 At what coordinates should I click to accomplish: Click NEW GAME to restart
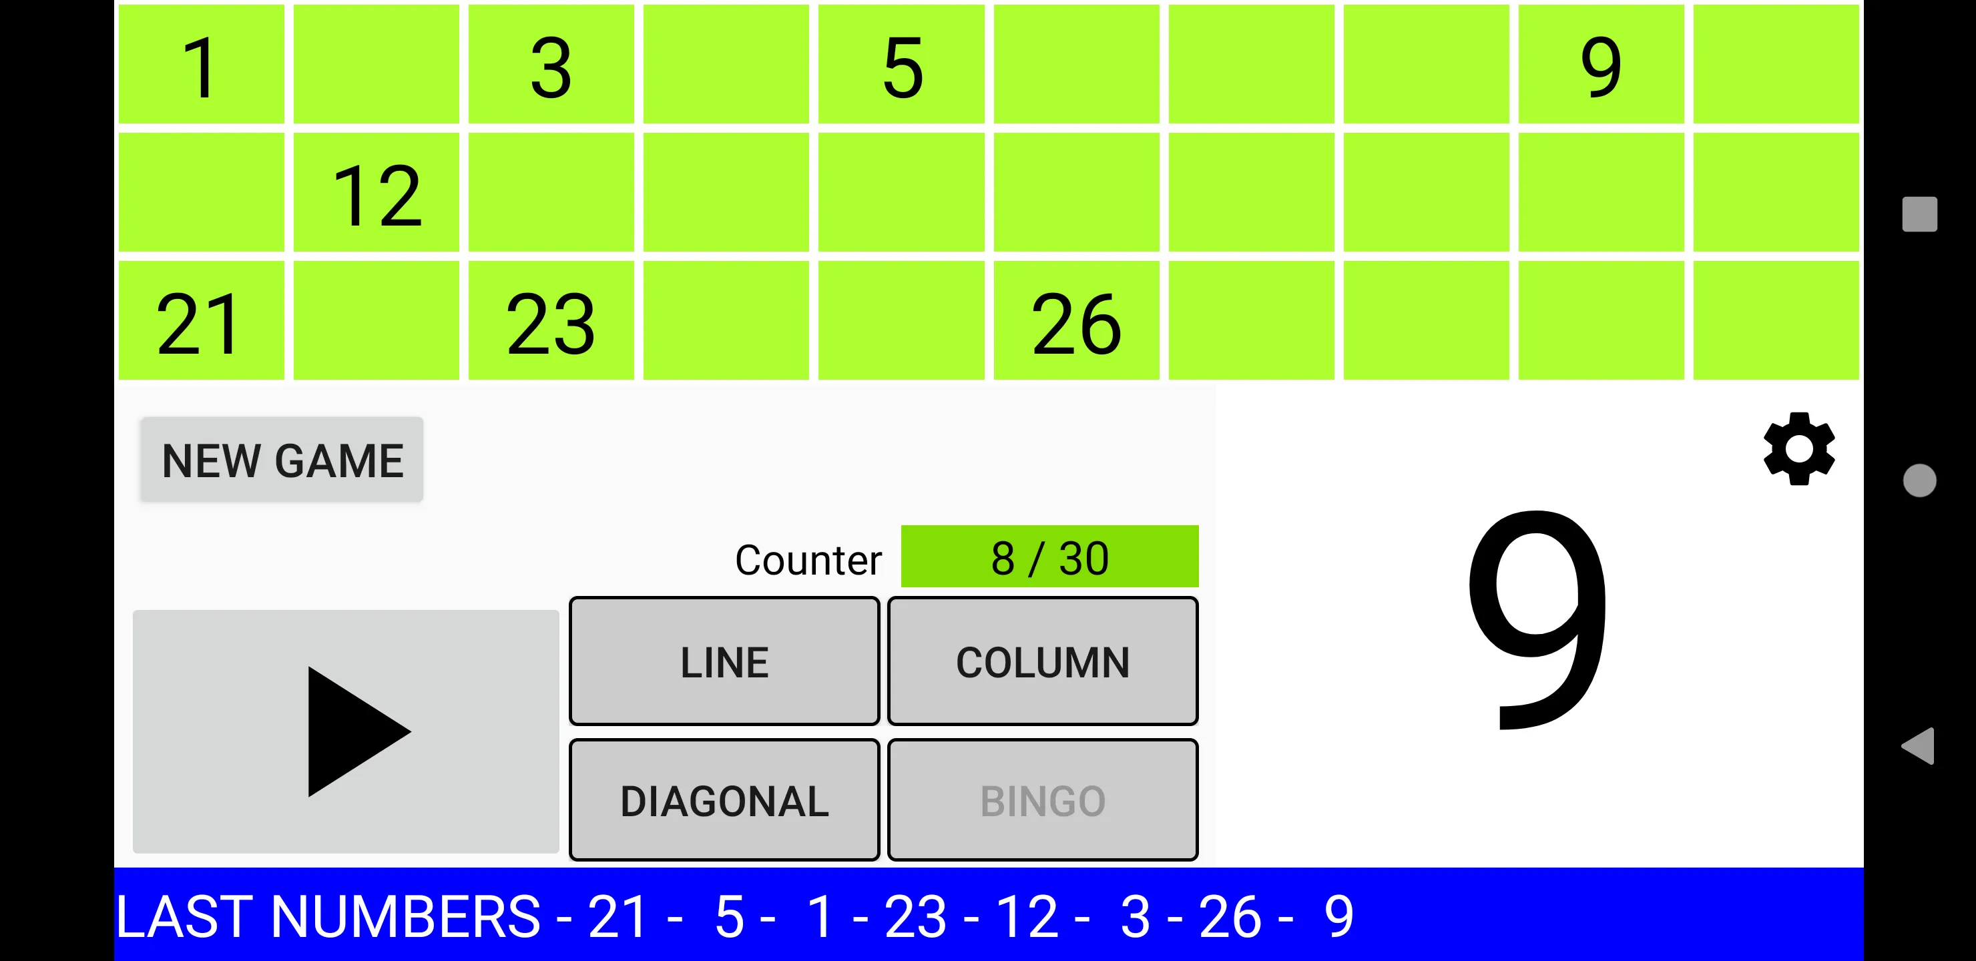point(281,461)
